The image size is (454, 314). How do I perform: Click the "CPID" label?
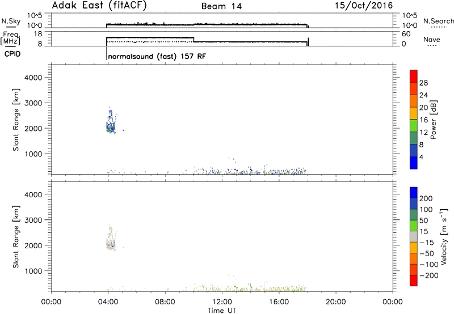click(x=12, y=54)
